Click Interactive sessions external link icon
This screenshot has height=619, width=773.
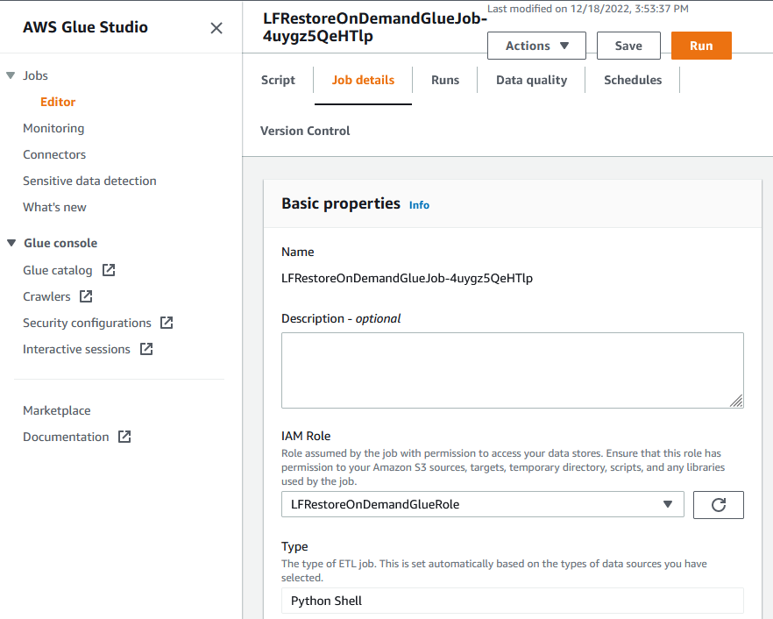tap(146, 349)
